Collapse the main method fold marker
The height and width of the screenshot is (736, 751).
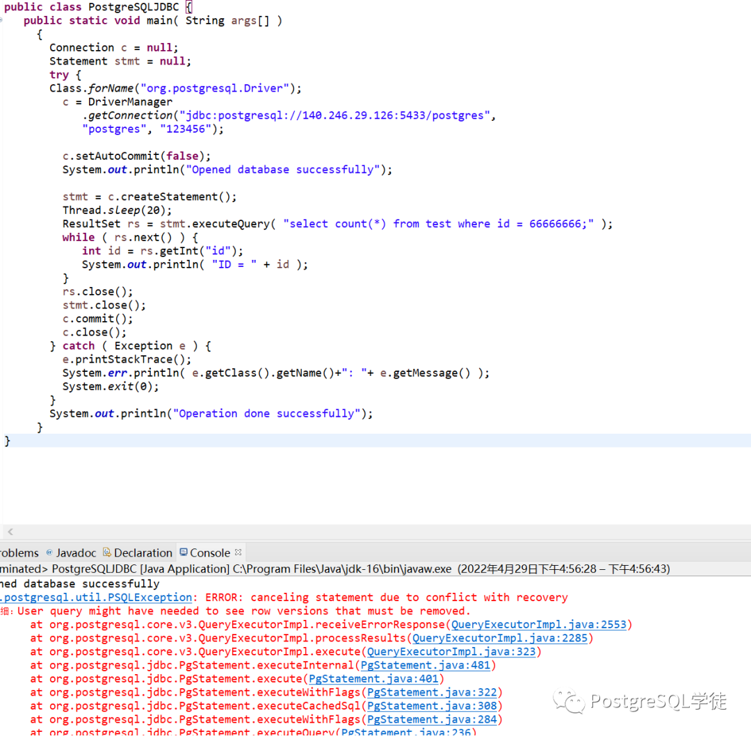pyautogui.click(x=1, y=20)
